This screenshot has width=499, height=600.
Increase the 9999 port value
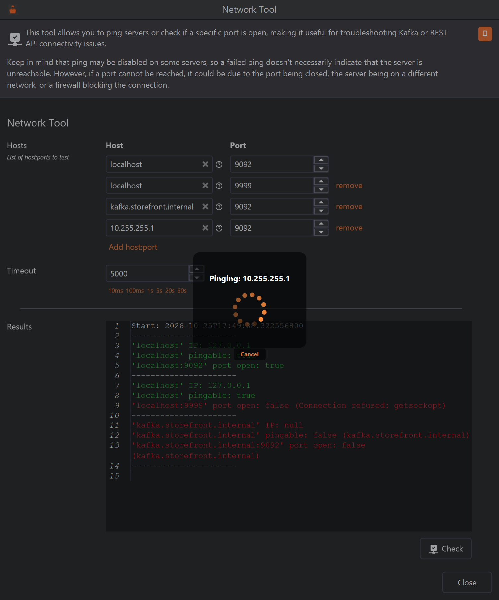321,181
